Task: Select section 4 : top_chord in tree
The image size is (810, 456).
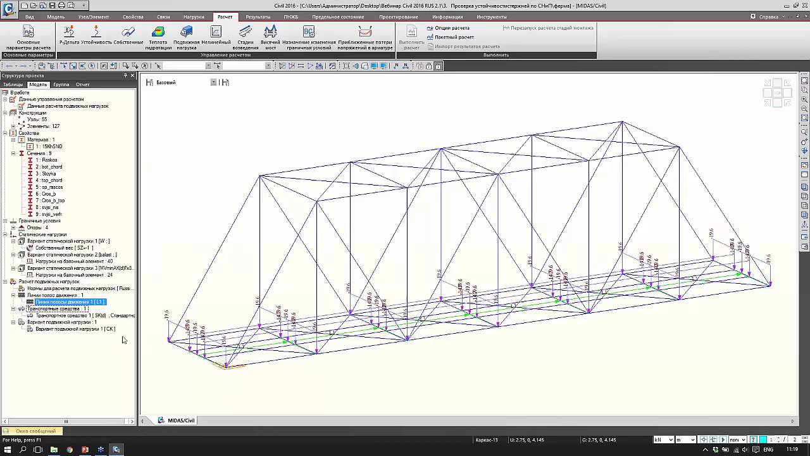Action: pyautogui.click(x=49, y=180)
